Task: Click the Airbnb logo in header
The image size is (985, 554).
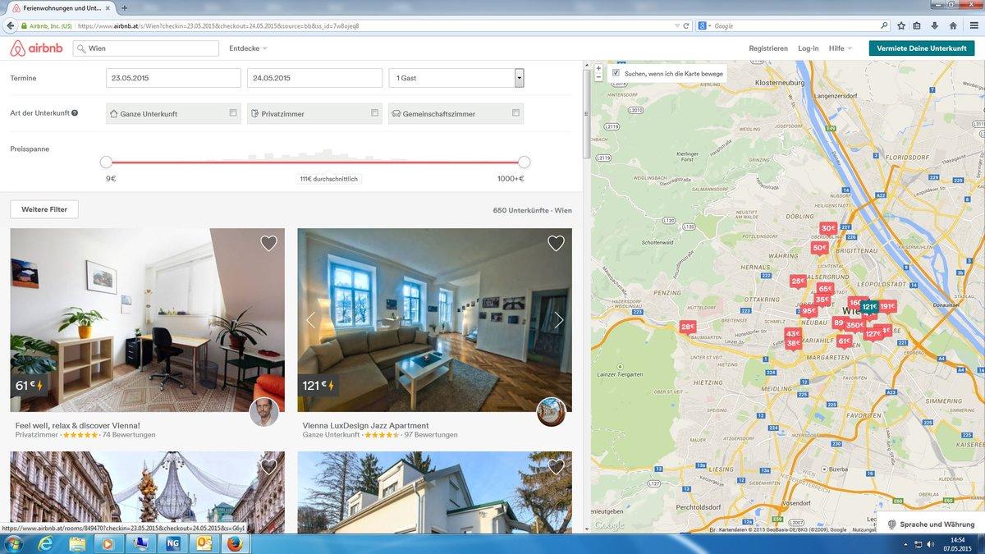Action: pyautogui.click(x=36, y=48)
